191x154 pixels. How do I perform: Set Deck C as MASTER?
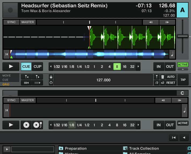point(28,100)
